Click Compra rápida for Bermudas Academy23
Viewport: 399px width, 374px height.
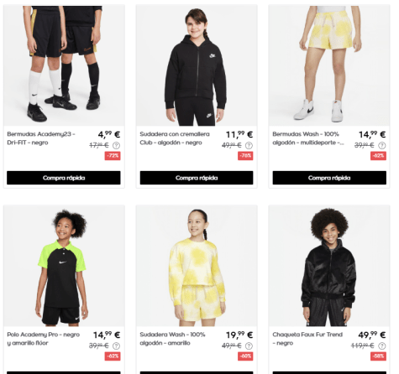[x=64, y=178]
